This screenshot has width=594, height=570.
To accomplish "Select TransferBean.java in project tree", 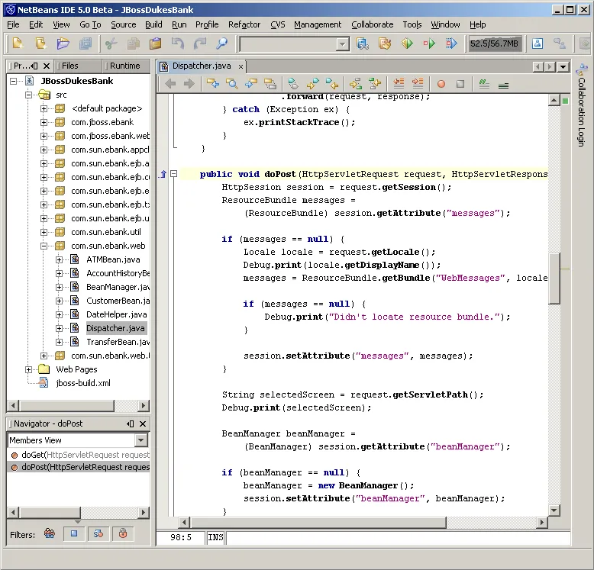I will [x=117, y=342].
